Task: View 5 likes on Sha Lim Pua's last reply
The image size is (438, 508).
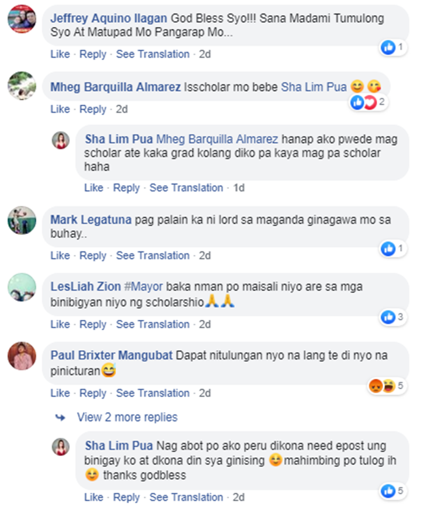Action: [393, 491]
